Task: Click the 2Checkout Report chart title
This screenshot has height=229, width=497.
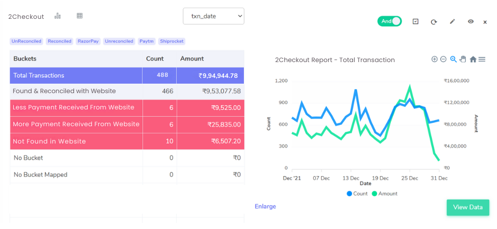Action: tap(335, 60)
